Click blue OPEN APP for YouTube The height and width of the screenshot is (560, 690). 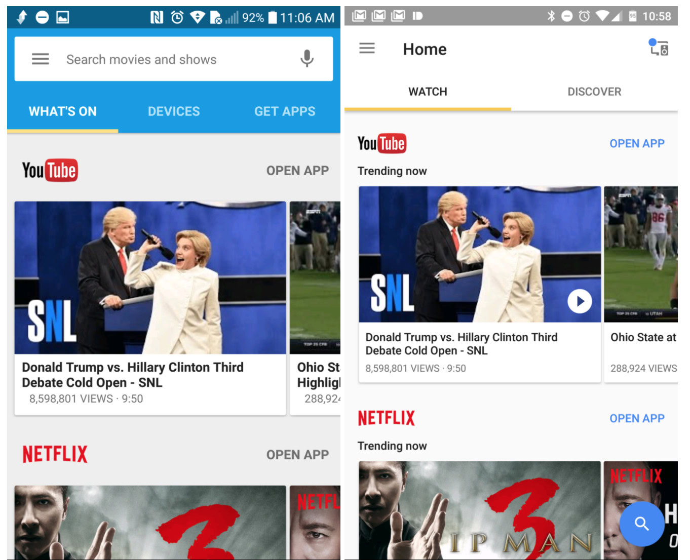pos(637,144)
